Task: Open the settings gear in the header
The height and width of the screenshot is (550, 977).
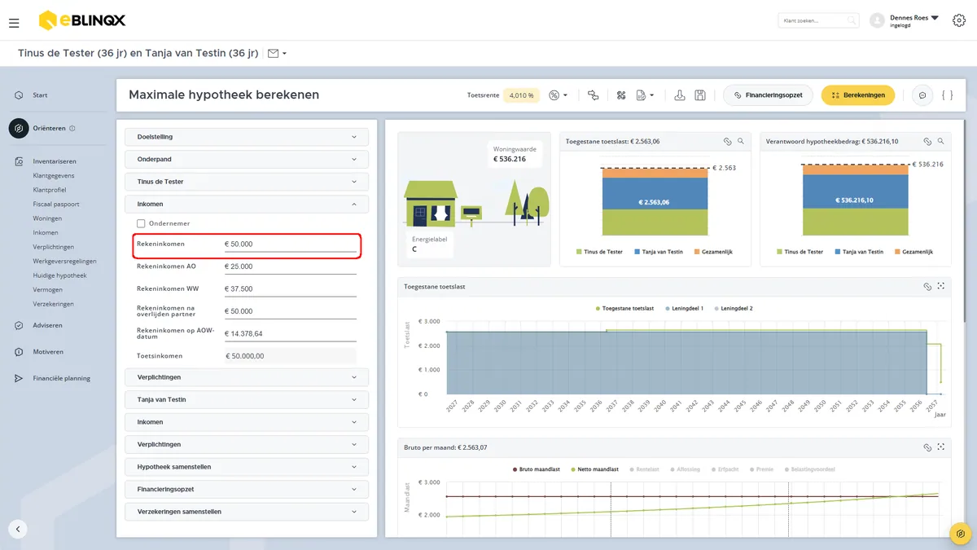Action: pos(958,20)
